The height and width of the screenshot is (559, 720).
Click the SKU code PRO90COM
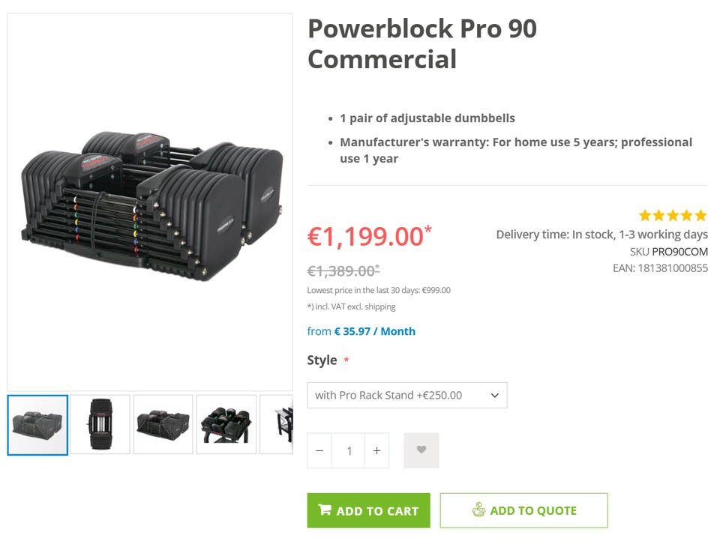click(679, 252)
